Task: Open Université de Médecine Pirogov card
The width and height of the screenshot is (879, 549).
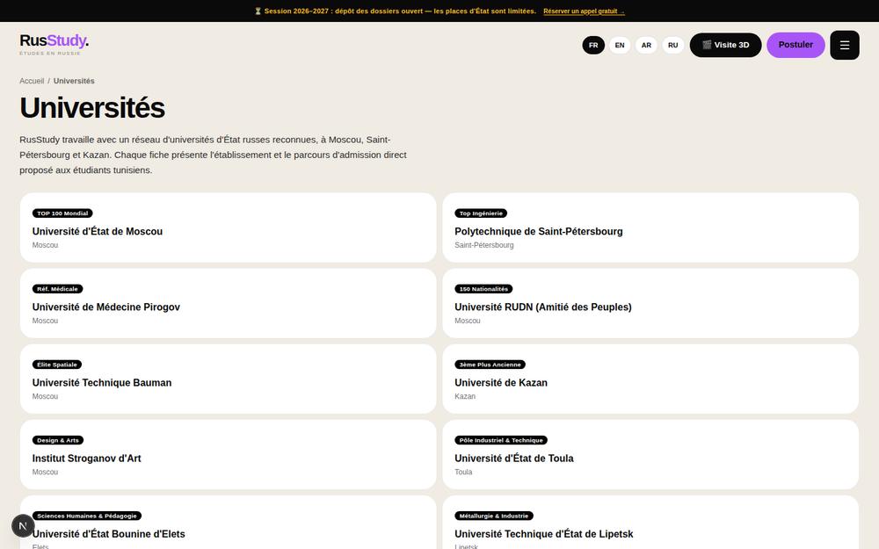Action: click(229, 303)
